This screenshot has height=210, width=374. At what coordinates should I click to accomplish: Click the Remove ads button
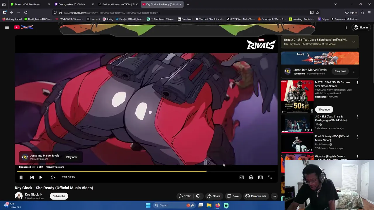[256, 196]
